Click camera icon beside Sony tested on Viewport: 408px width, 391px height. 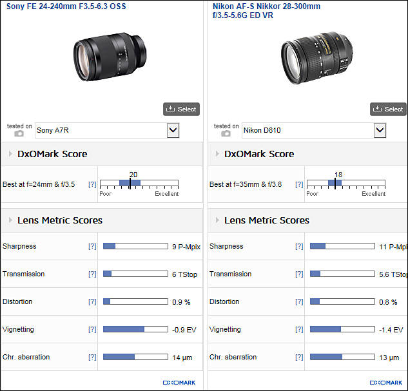(19, 133)
